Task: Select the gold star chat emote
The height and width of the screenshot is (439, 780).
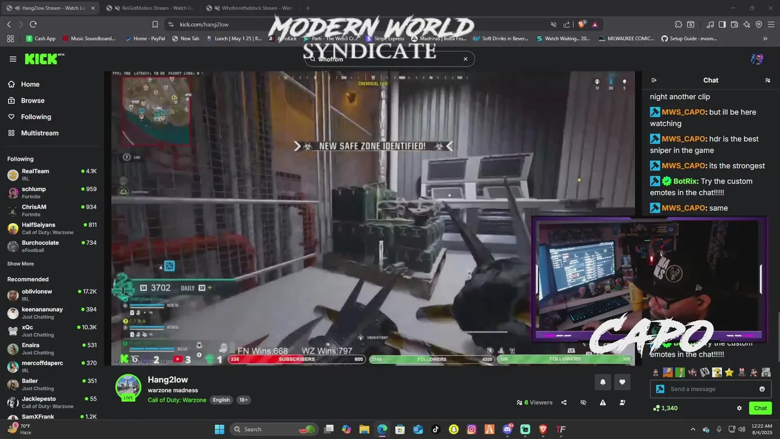Action: point(729,373)
